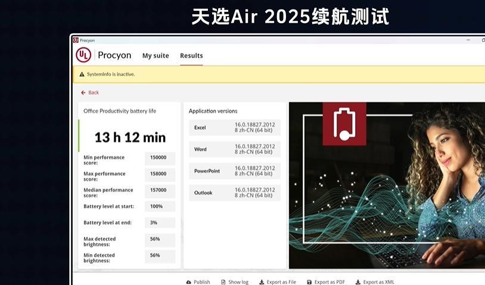Click the Word version row
This screenshot has width=485, height=285.
tap(235, 149)
